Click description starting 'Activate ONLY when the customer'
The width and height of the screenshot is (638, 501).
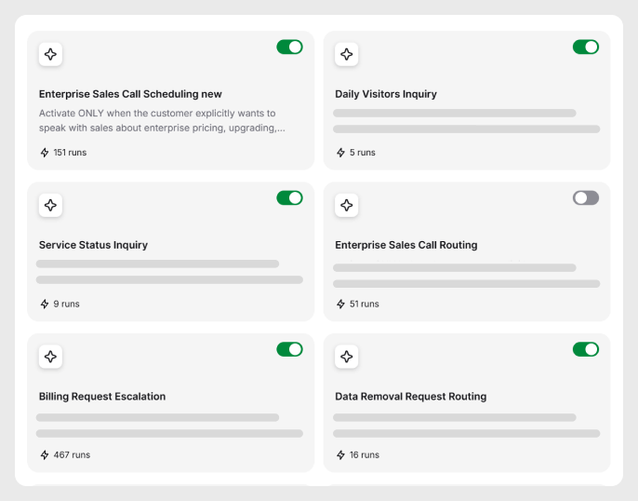click(162, 120)
